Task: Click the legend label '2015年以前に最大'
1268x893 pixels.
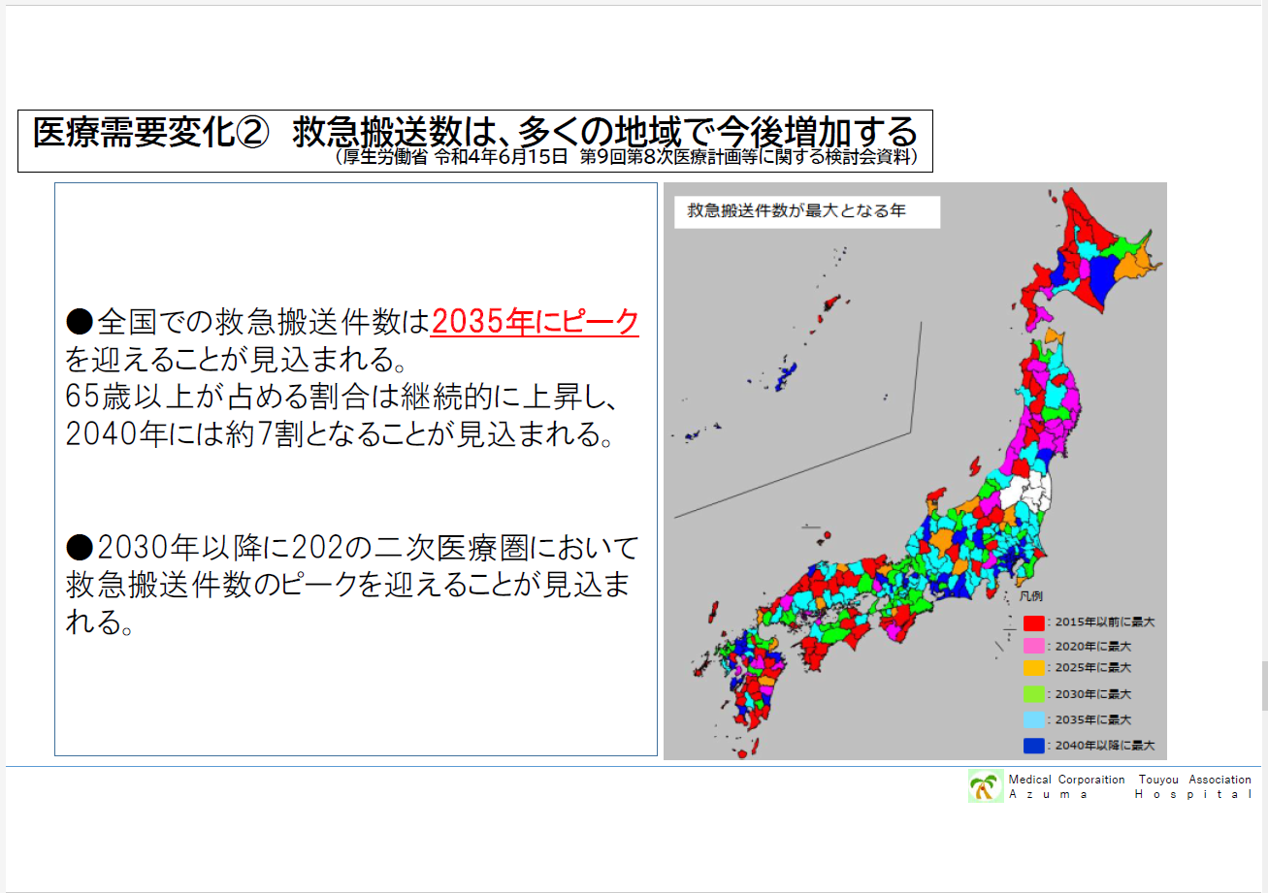Action: coord(1105,622)
